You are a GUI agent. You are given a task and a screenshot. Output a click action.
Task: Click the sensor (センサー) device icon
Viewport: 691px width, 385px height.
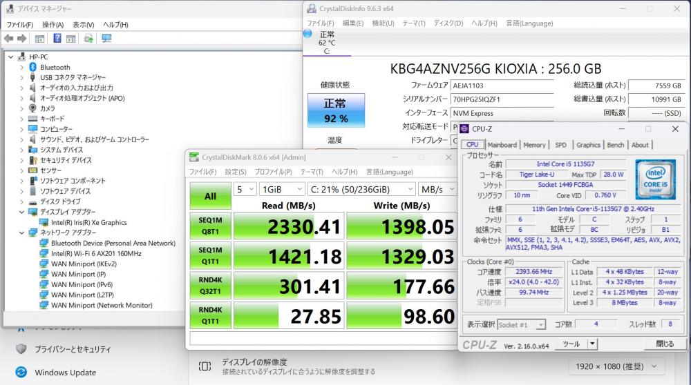(x=32, y=170)
